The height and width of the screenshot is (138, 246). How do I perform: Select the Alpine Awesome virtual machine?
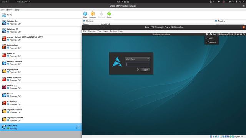[41, 111]
